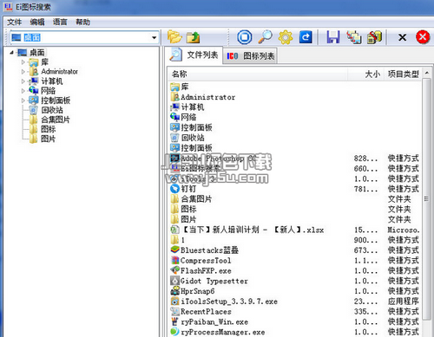Expand the 网络 tree node
The width and height of the screenshot is (434, 337).
(x=23, y=91)
